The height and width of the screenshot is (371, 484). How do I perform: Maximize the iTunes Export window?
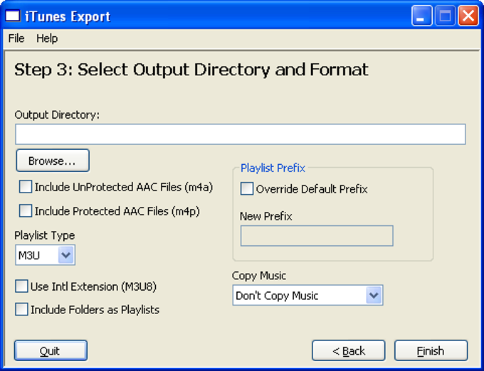(445, 16)
